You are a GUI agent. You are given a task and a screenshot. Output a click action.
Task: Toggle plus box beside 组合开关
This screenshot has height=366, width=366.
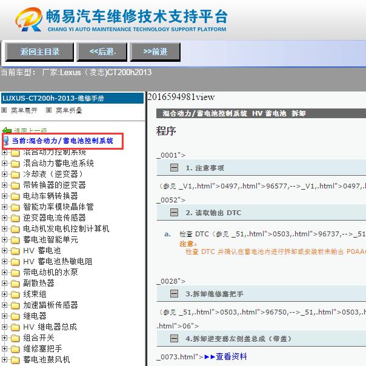tap(4, 338)
